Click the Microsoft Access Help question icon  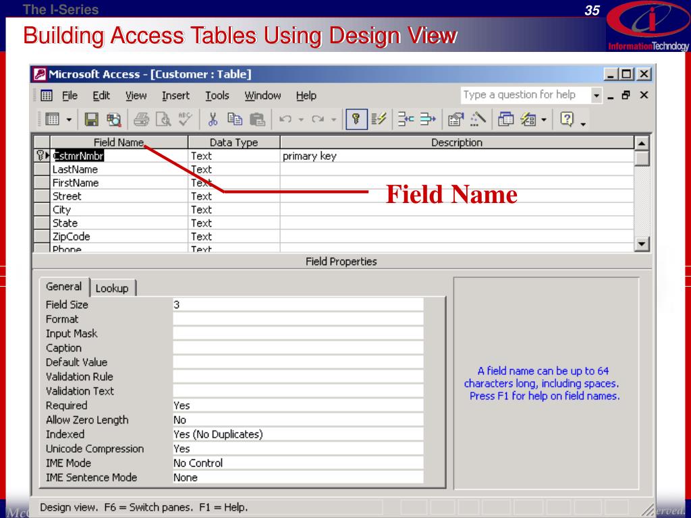(567, 119)
